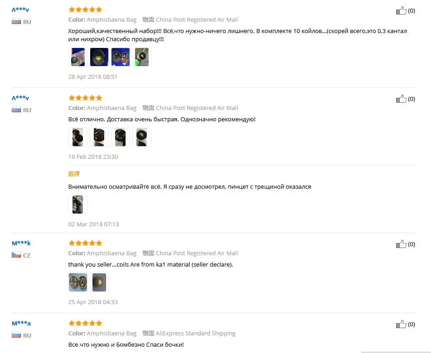View fourth photo in the 19 Feb review

[142, 137]
